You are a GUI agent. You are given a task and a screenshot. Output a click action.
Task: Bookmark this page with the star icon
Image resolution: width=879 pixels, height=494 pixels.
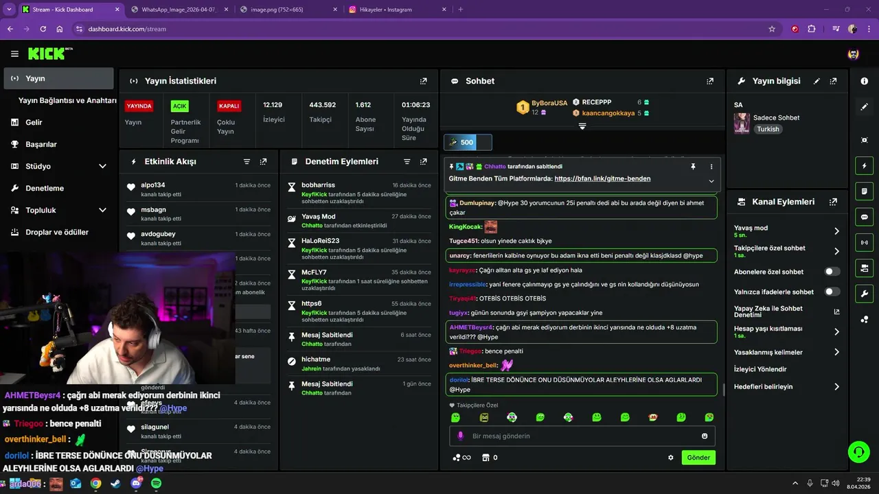coord(772,29)
